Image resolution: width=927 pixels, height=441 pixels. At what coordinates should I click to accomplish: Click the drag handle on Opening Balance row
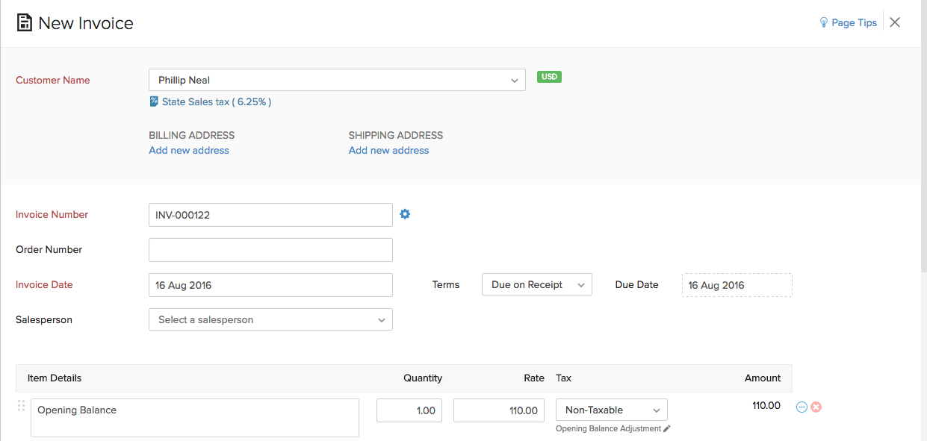(x=21, y=406)
